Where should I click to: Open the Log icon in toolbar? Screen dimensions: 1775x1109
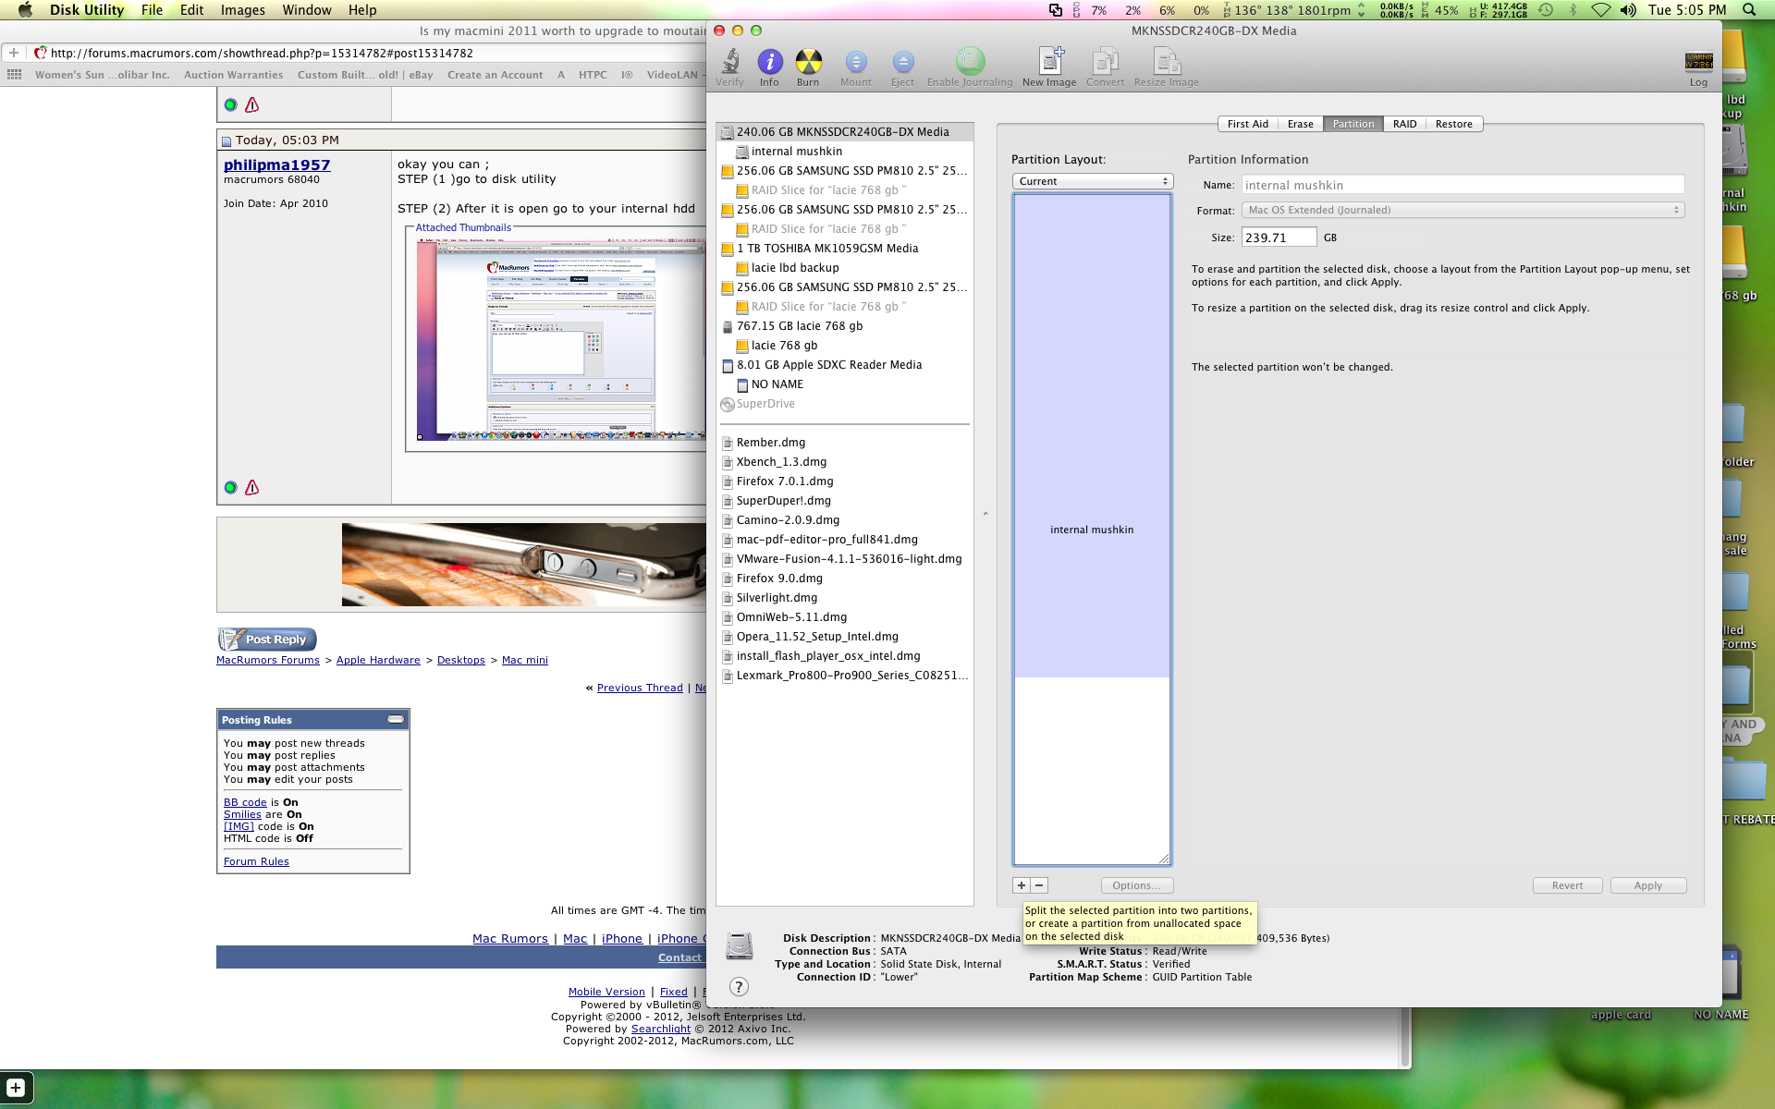click(1698, 68)
